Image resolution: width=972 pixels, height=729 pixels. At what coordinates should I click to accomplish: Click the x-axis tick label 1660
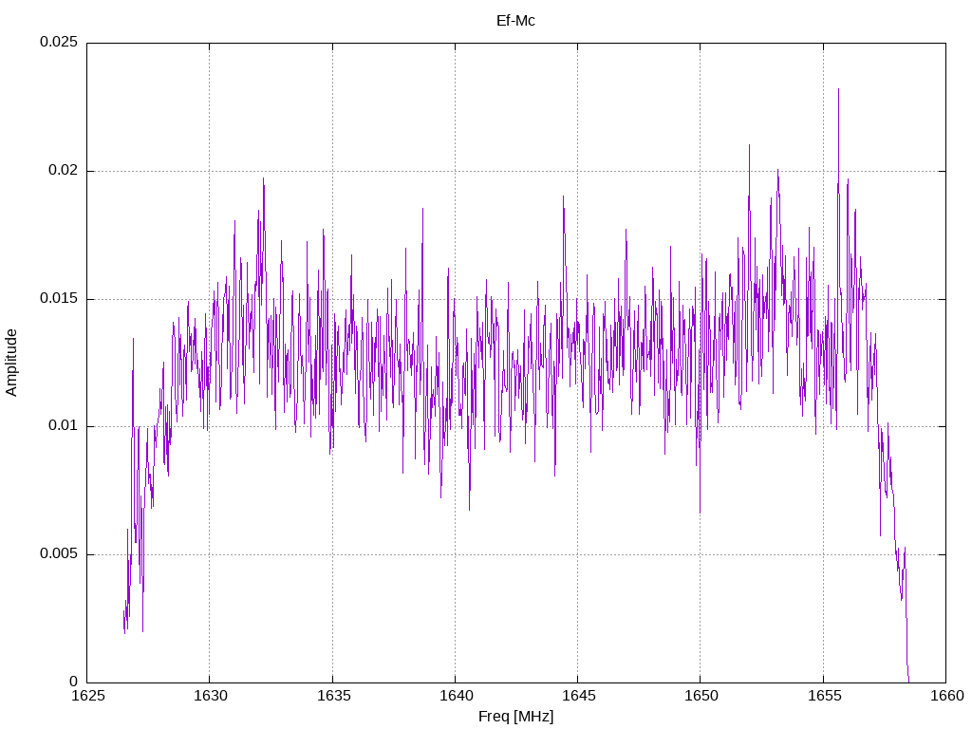[947, 696]
